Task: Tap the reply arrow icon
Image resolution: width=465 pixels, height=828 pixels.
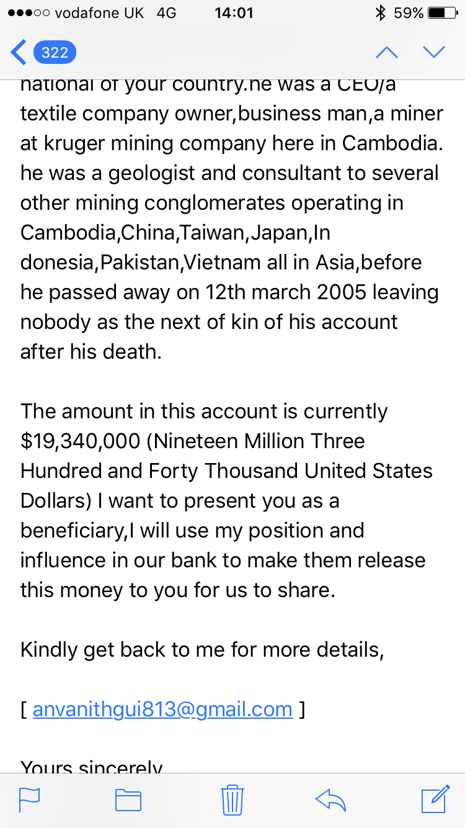Action: point(330,799)
